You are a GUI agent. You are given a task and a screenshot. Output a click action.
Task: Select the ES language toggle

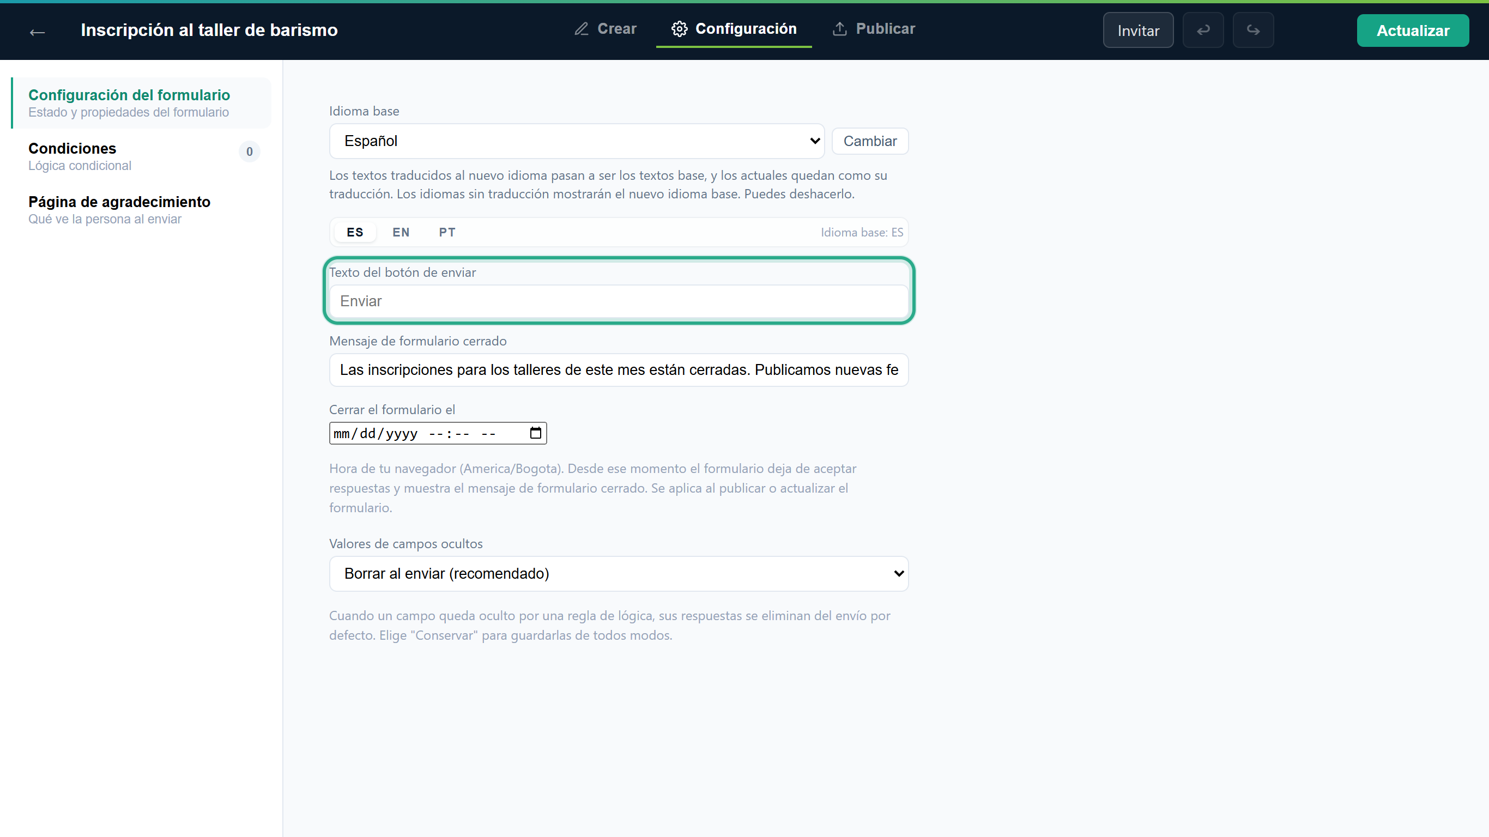355,232
